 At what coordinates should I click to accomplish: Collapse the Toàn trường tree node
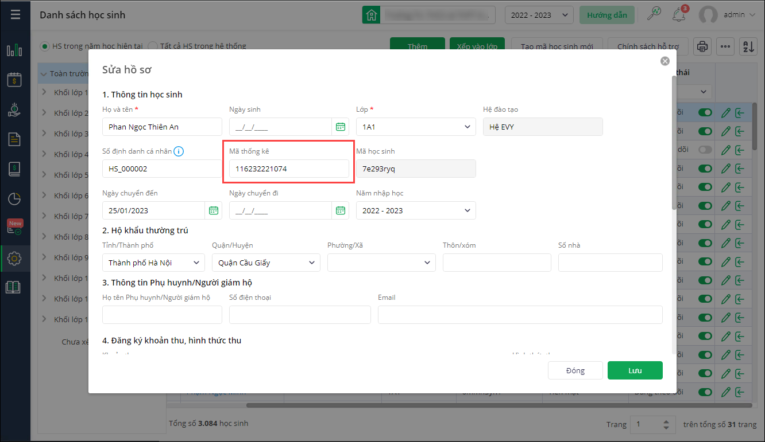44,73
